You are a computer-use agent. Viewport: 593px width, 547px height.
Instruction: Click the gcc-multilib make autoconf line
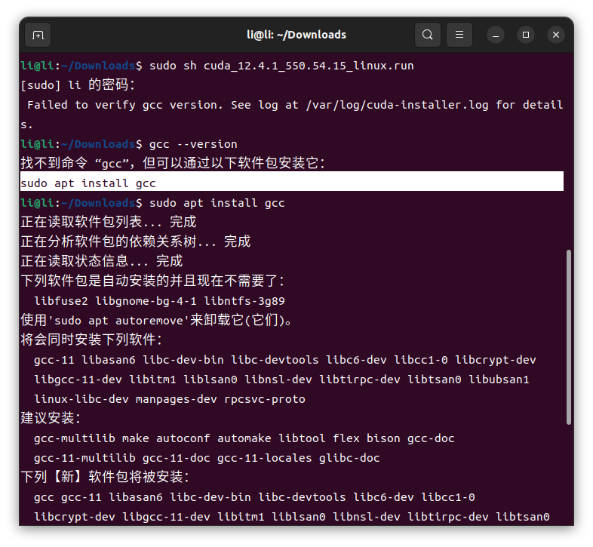pyautogui.click(x=244, y=438)
